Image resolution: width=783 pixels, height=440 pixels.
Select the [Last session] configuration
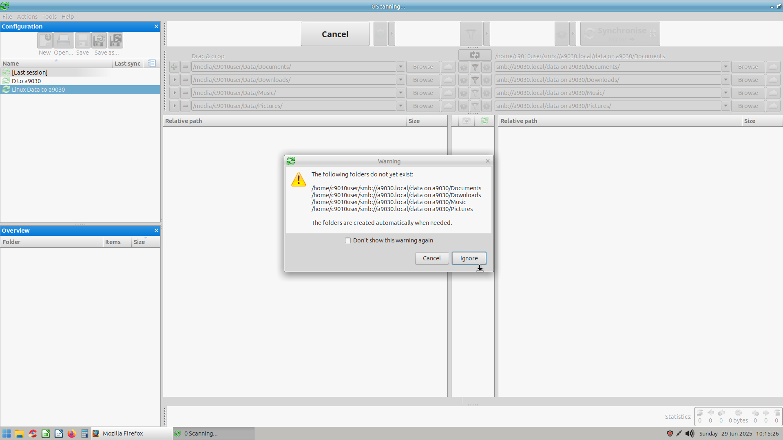(x=80, y=73)
